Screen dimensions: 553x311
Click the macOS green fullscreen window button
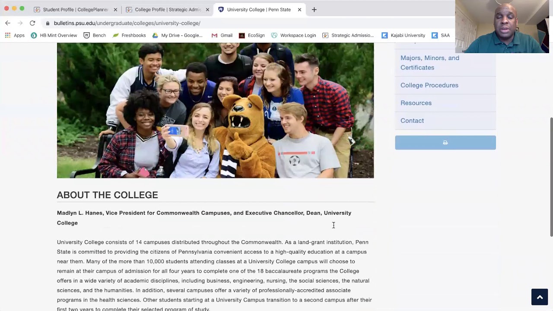pos(22,9)
